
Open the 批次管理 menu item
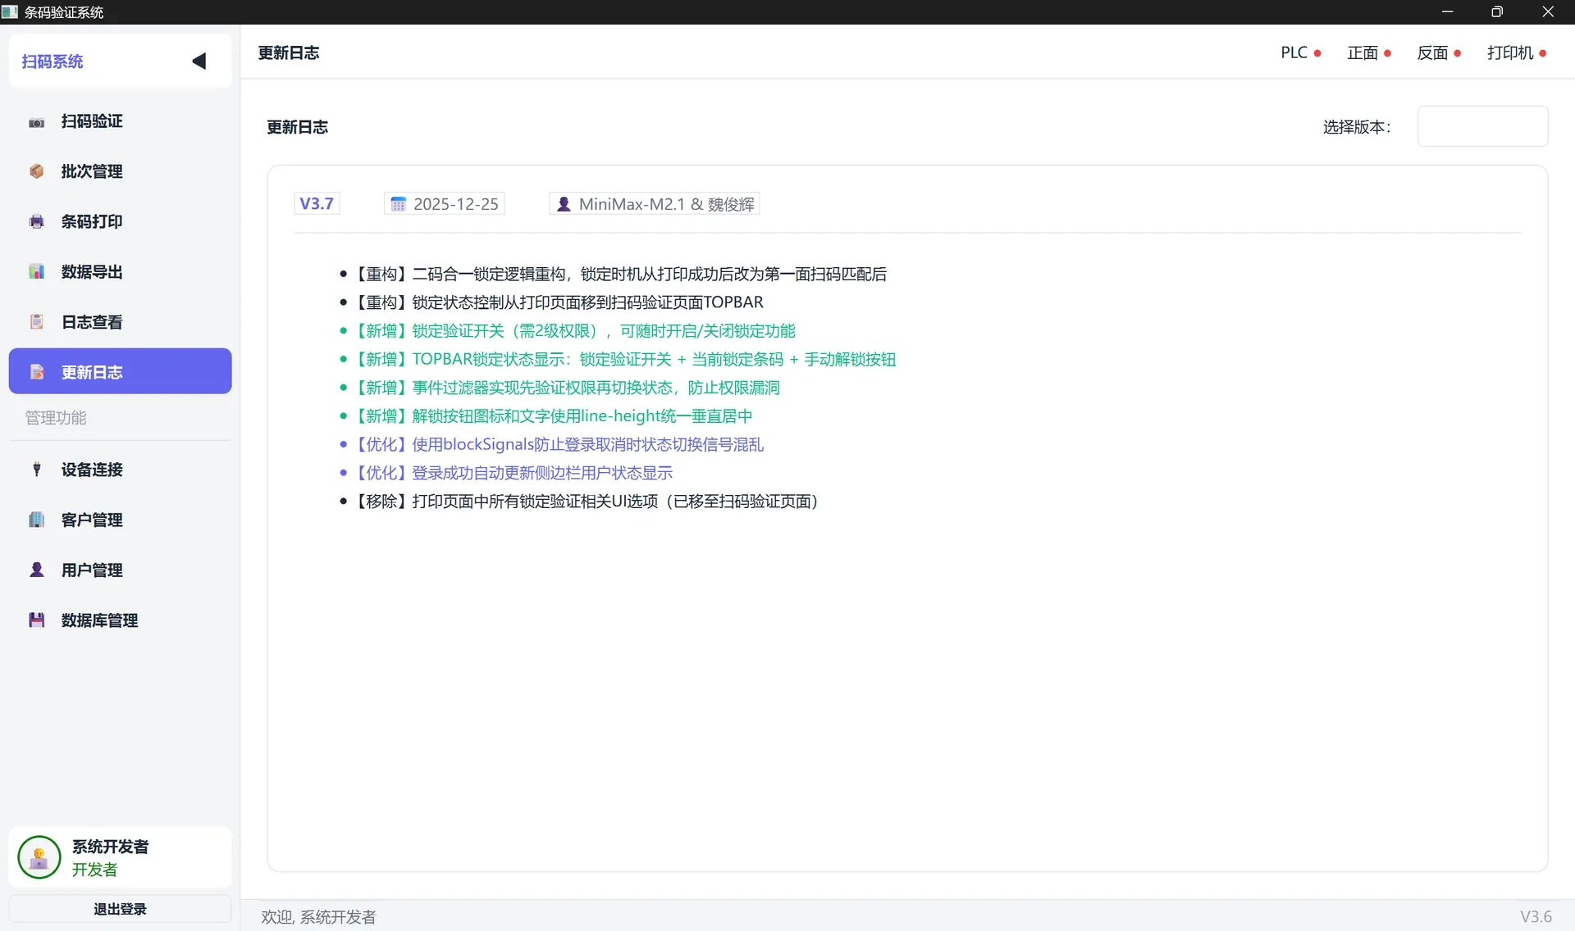point(120,171)
